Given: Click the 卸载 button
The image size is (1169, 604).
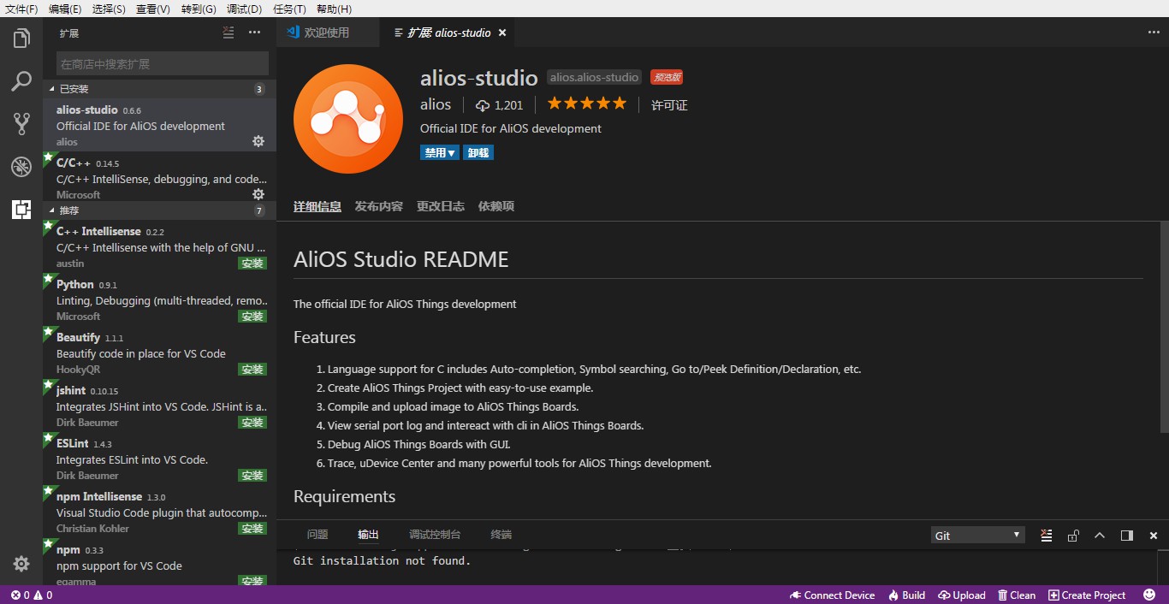Looking at the screenshot, I should 478,152.
